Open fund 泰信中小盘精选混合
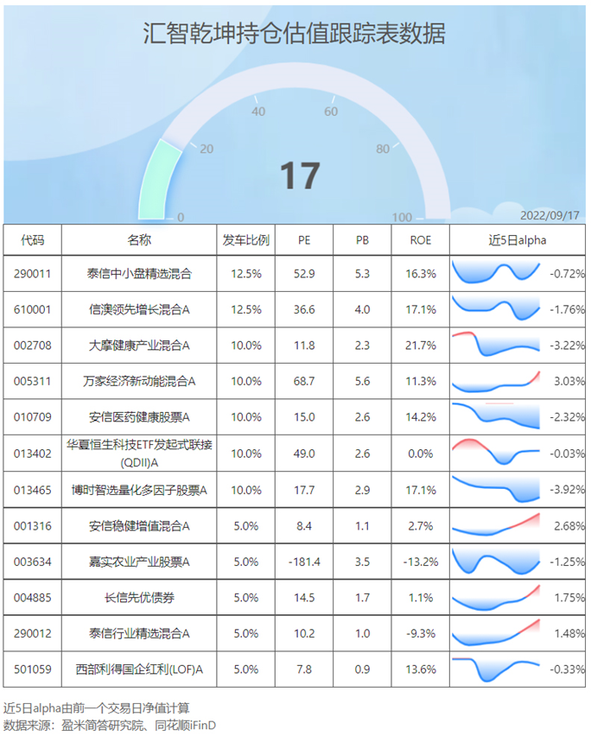This screenshot has width=591, height=736. [x=139, y=274]
